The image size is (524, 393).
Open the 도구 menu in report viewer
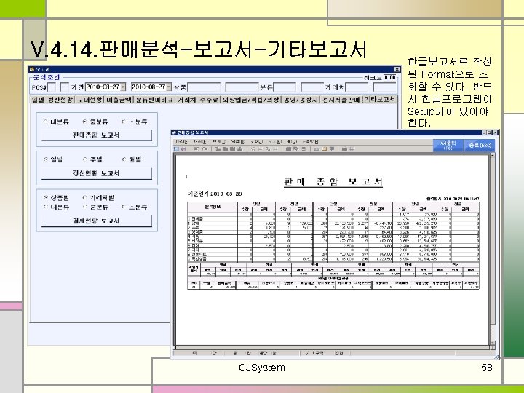(275, 142)
